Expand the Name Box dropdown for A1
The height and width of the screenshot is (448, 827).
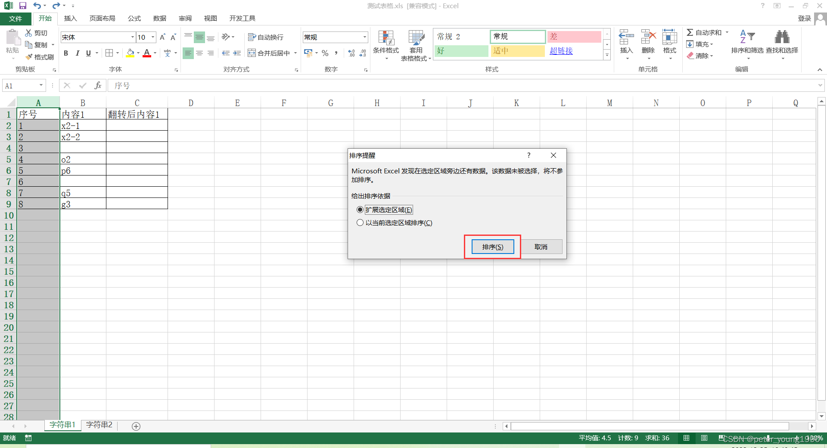click(41, 85)
